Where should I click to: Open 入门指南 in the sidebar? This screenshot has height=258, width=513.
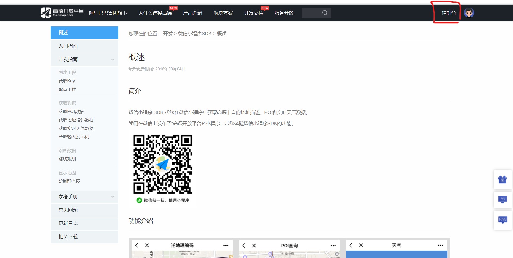85,46
